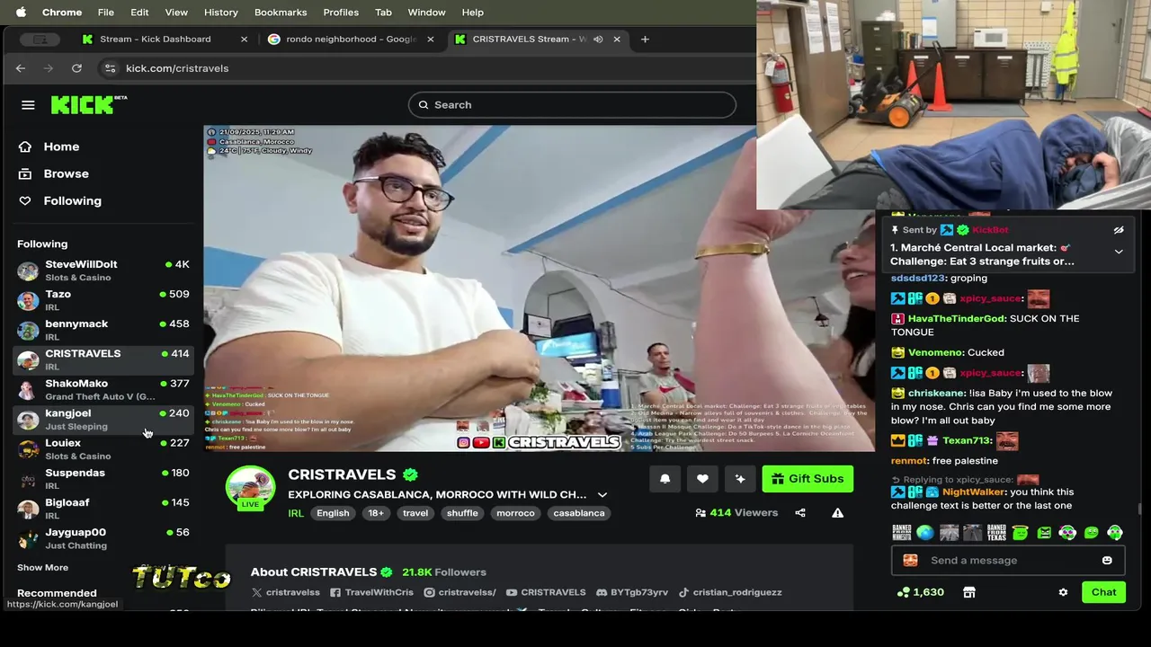
Task: Open chat settings gear icon
Action: 1063,592
